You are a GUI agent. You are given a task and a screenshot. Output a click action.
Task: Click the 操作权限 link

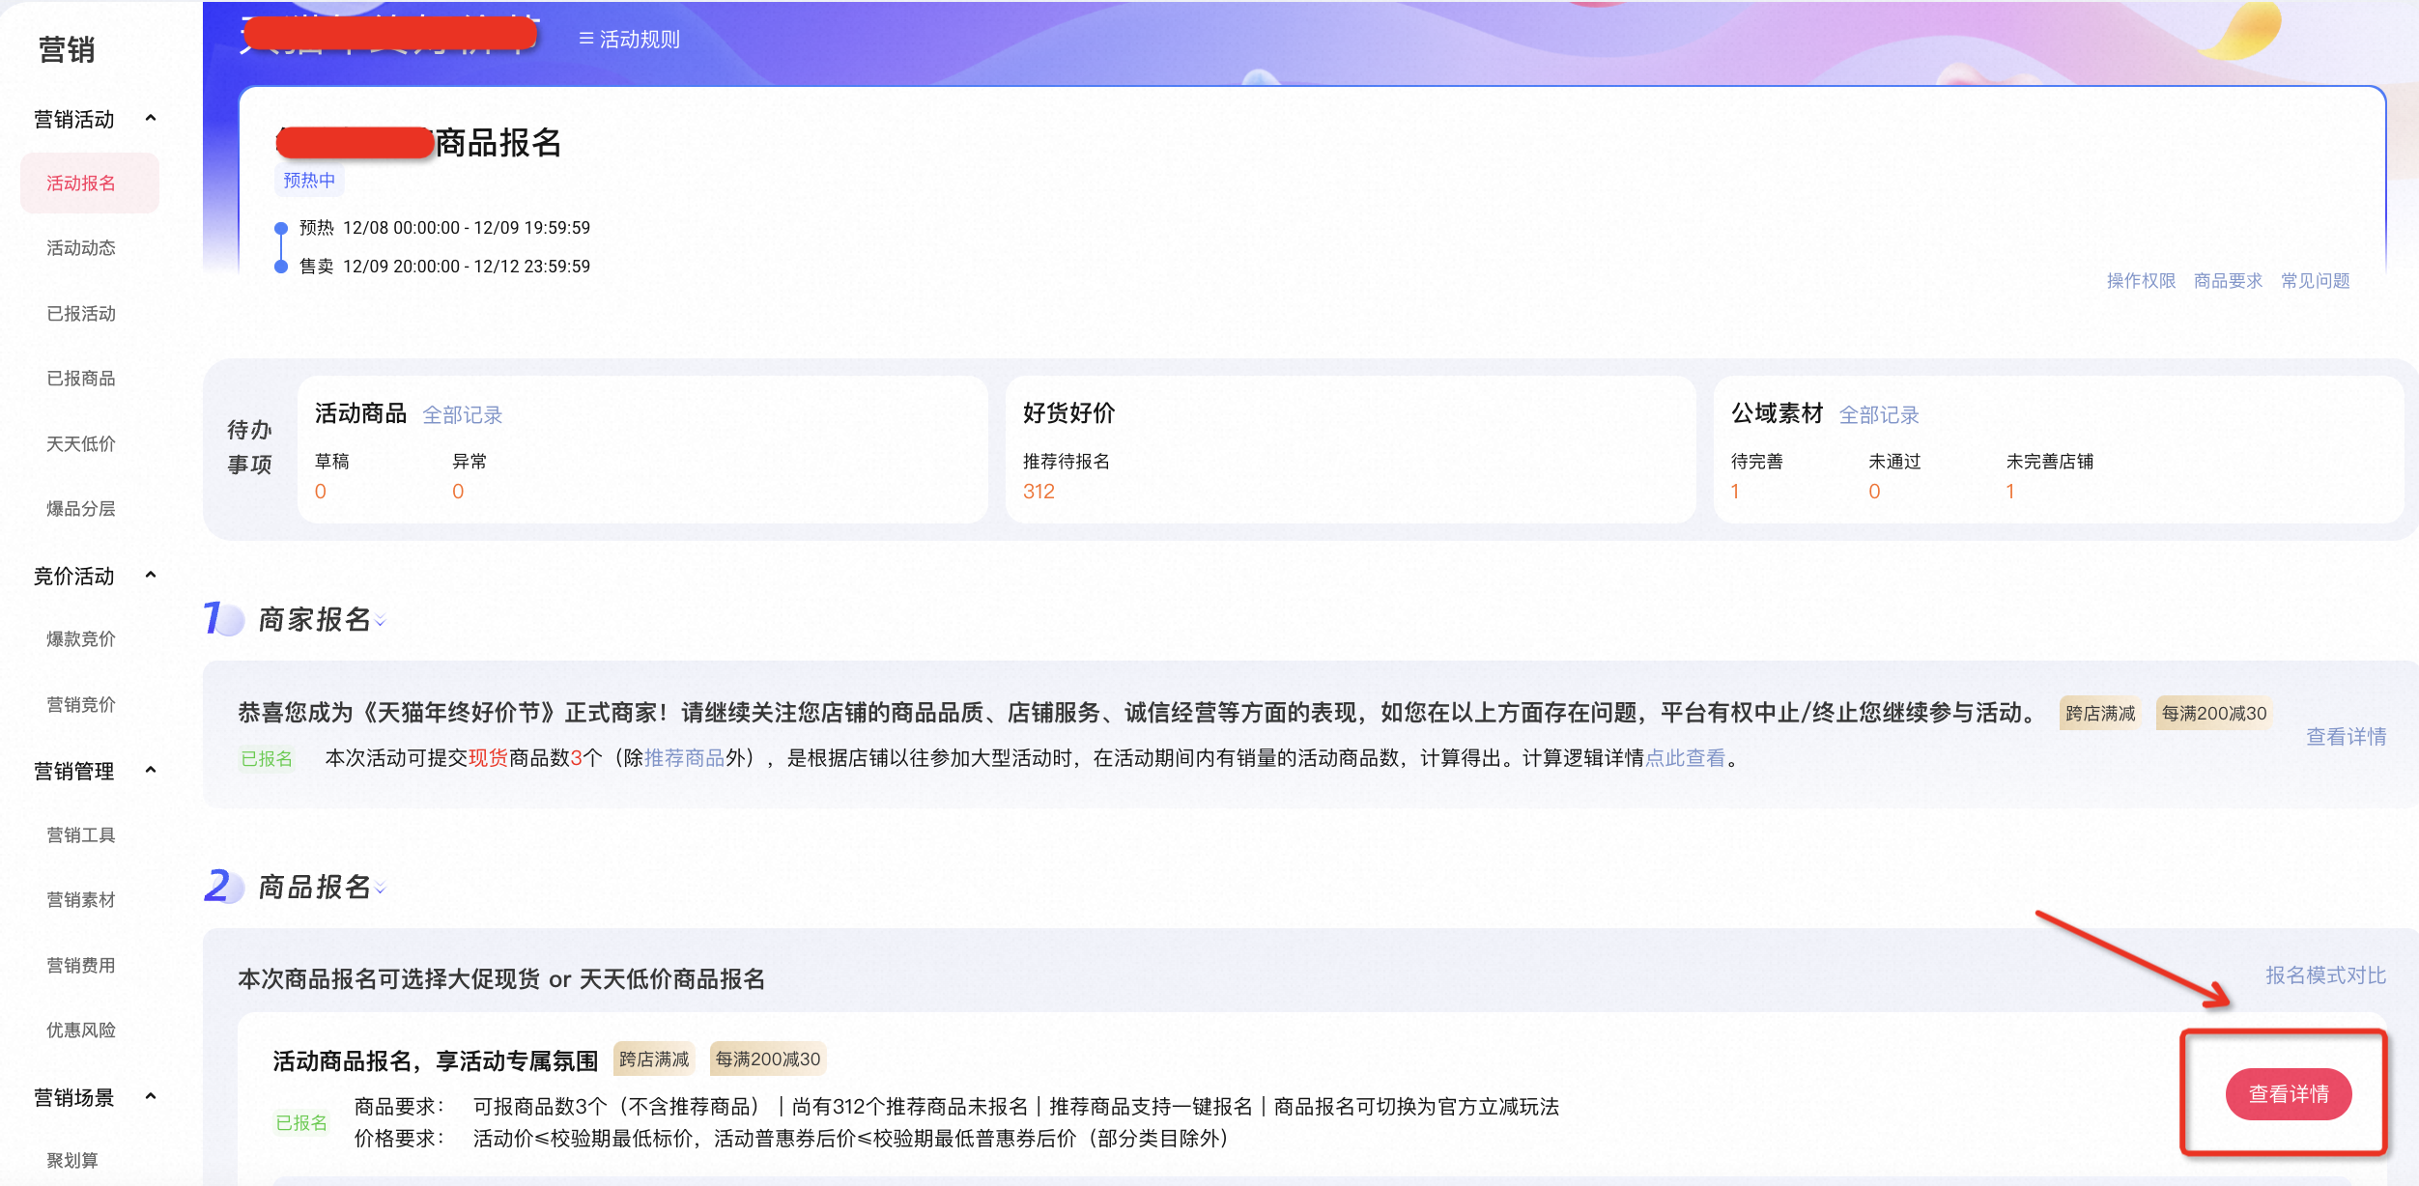coord(2141,281)
